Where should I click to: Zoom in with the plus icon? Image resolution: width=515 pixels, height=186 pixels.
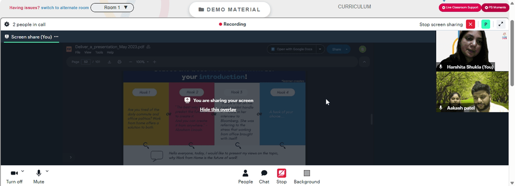(154, 62)
